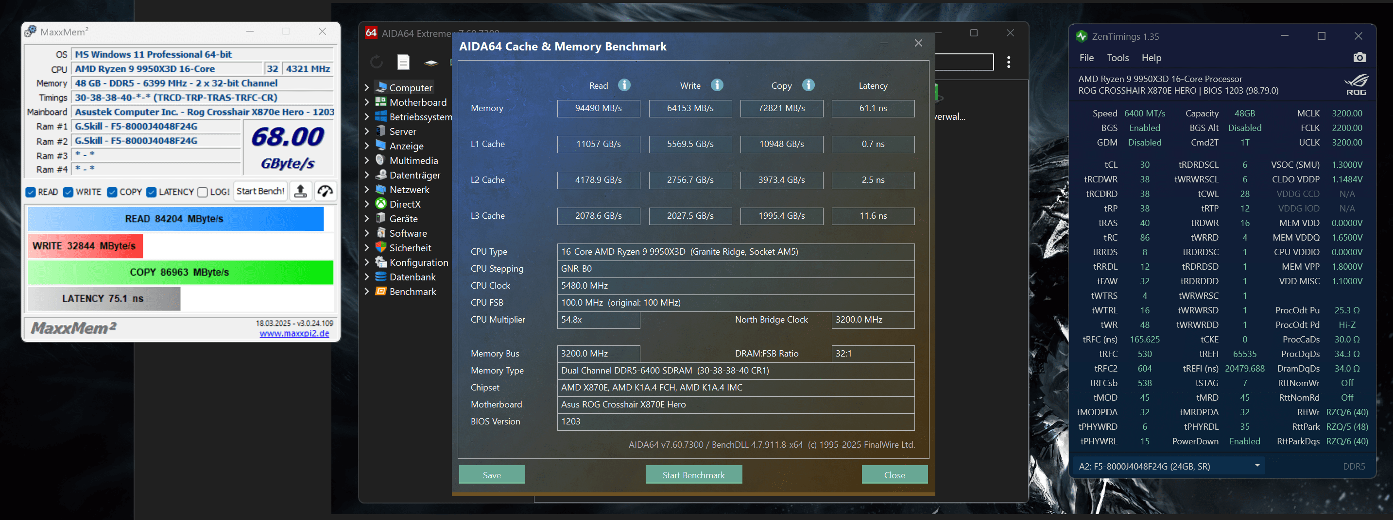Screen dimensions: 1393x520
Task: Open the ZenTimings File menu
Action: coord(1086,58)
